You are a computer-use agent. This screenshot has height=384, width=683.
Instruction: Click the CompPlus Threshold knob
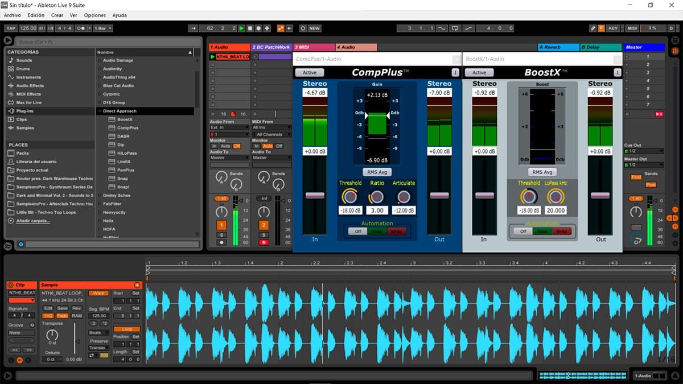(349, 197)
